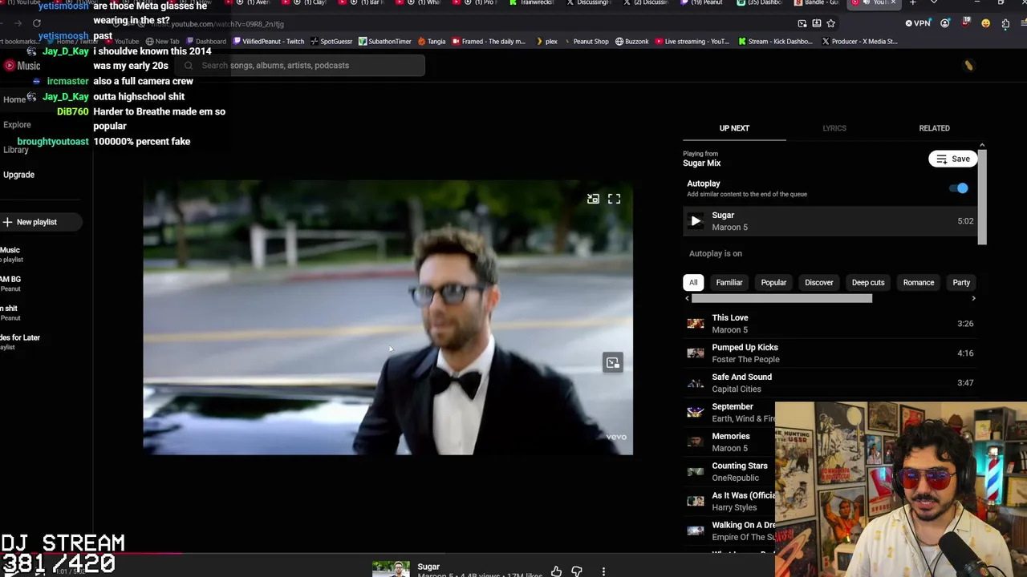Focus the search songs, albums, artists field
The image size is (1027, 577).
(301, 66)
